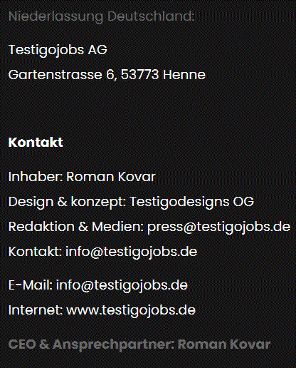Click info@testigojobs.de on the Kontakt line
Viewport: 296px width, 368px height.
pos(131,252)
